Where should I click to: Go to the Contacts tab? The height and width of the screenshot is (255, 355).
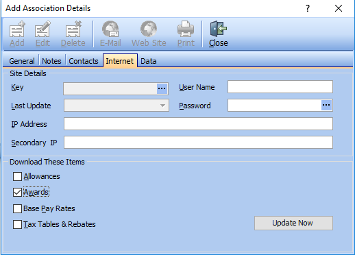click(x=84, y=61)
